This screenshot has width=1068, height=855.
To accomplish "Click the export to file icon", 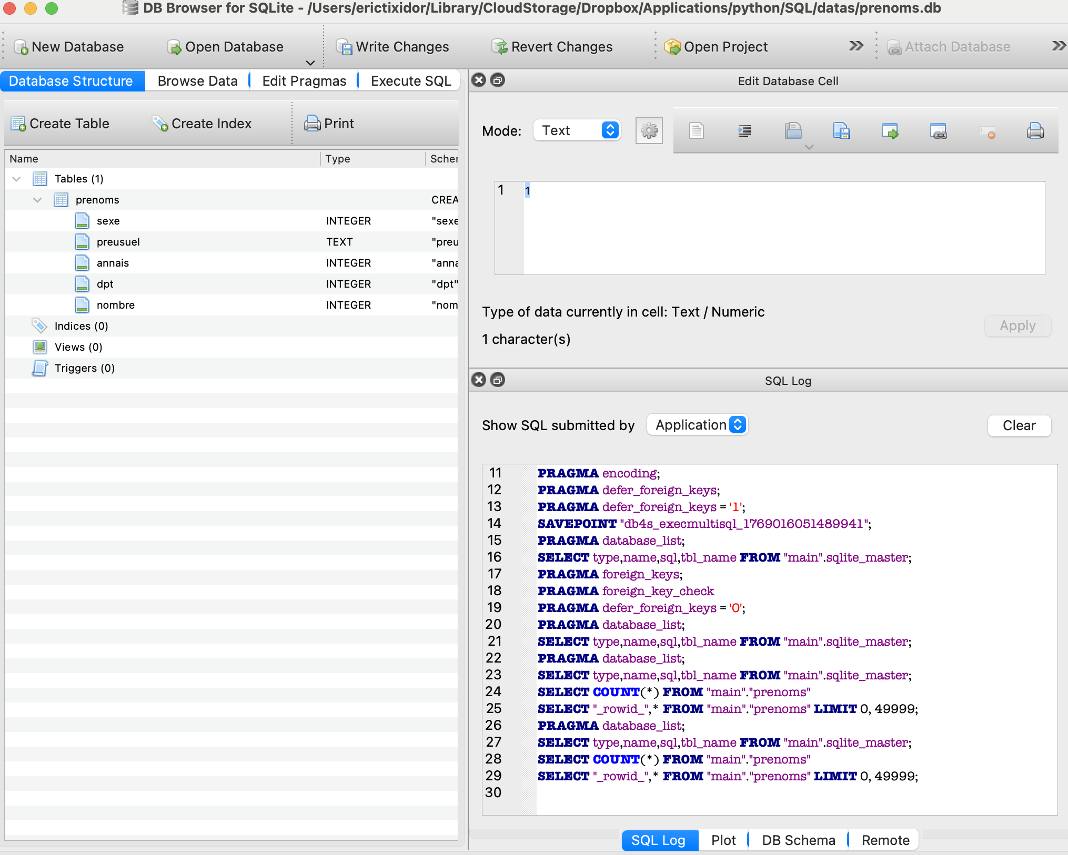I will pos(890,130).
